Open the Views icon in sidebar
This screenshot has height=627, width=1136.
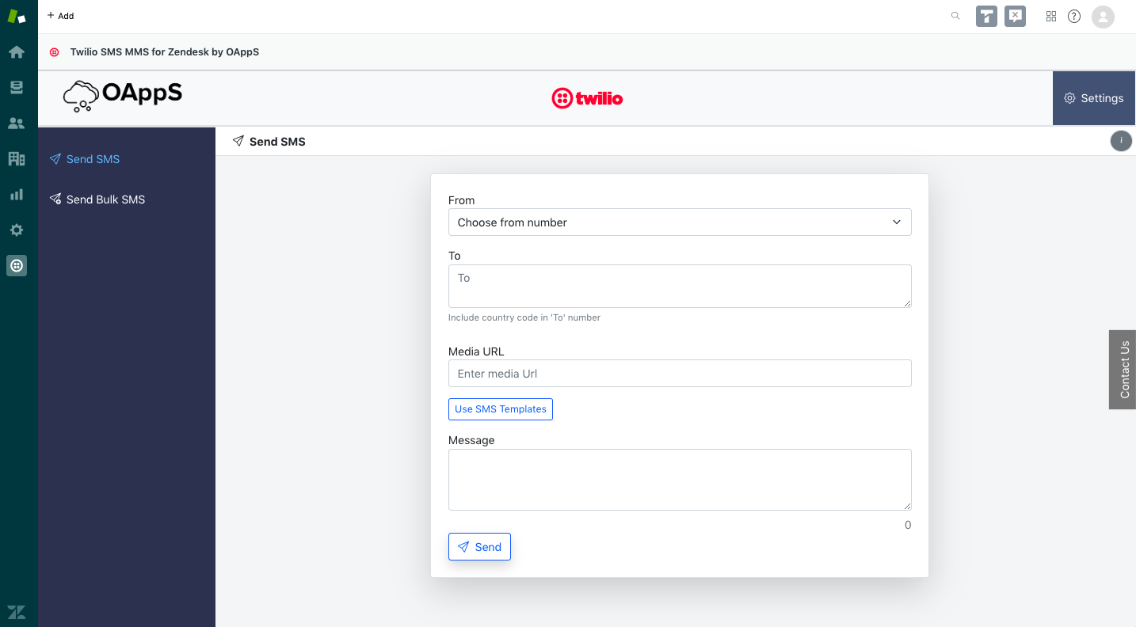pyautogui.click(x=17, y=87)
